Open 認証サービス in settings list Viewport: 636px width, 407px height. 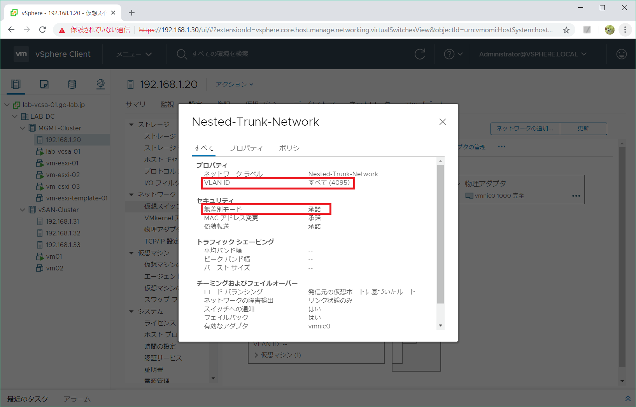click(x=163, y=358)
